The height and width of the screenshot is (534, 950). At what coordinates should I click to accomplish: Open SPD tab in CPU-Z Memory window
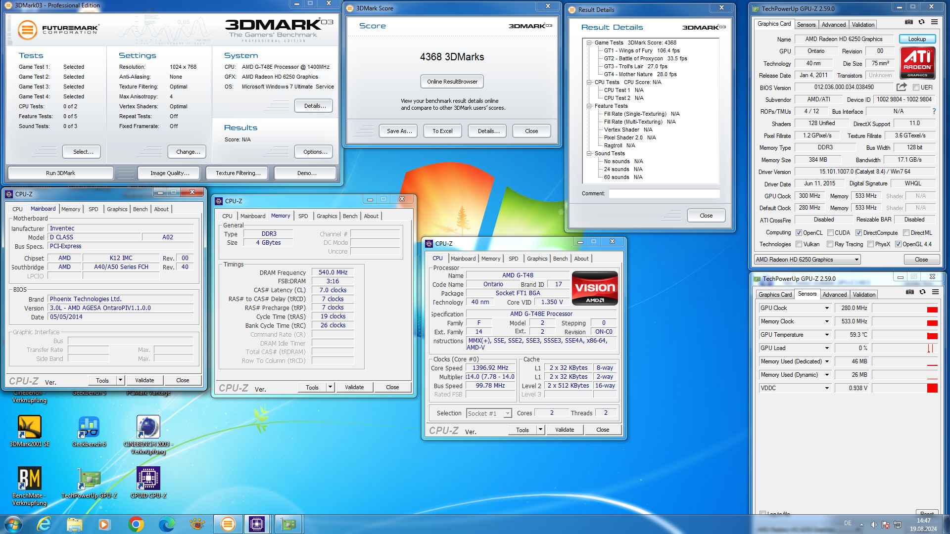[303, 216]
